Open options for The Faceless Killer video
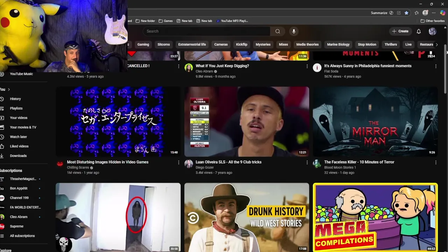Screen dimensions: 448x252 436,162
